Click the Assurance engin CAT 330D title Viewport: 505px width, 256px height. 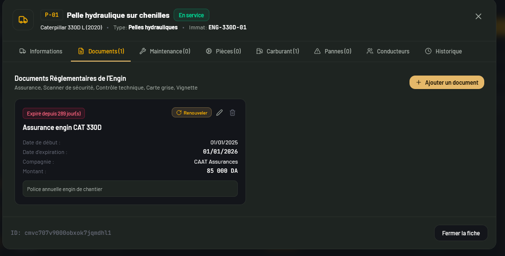tap(62, 128)
